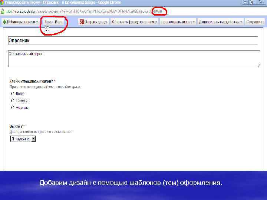
Task: Click the description text area Это анонимный опрос
Action: [134, 59]
